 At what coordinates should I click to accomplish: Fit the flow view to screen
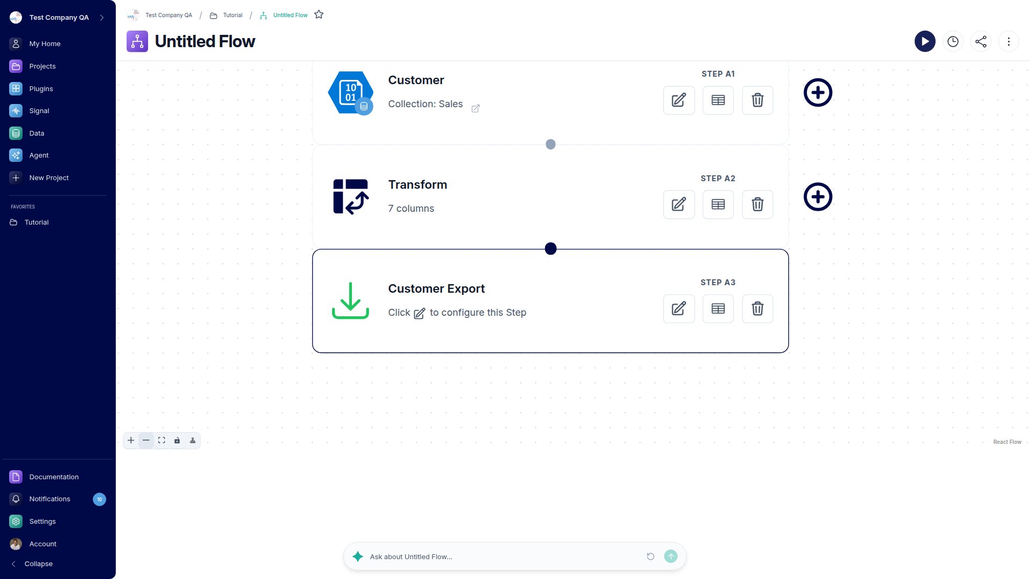coord(161,441)
